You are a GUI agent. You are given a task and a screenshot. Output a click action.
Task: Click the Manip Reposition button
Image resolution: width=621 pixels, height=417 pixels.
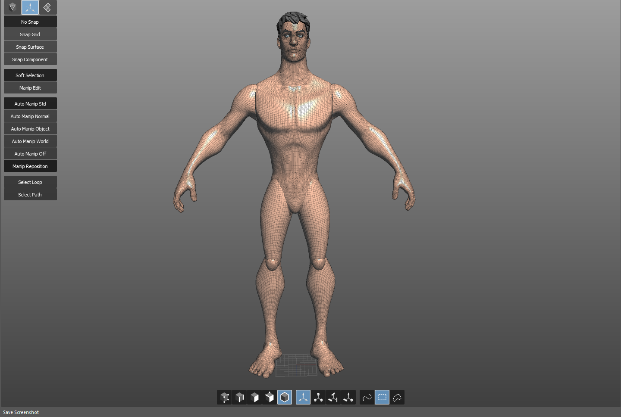pos(30,166)
